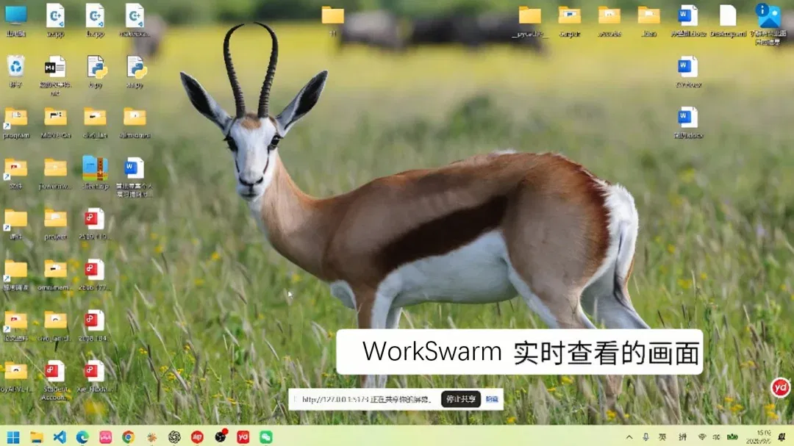The height and width of the screenshot is (446, 794).
Task: Open the volume tray icon
Action: click(x=716, y=437)
